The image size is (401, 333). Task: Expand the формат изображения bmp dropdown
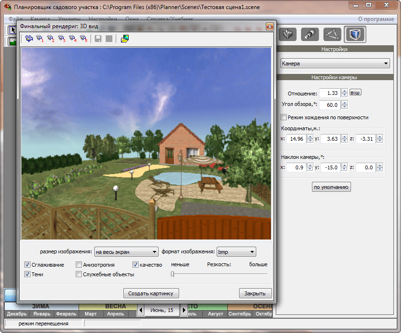click(237, 252)
